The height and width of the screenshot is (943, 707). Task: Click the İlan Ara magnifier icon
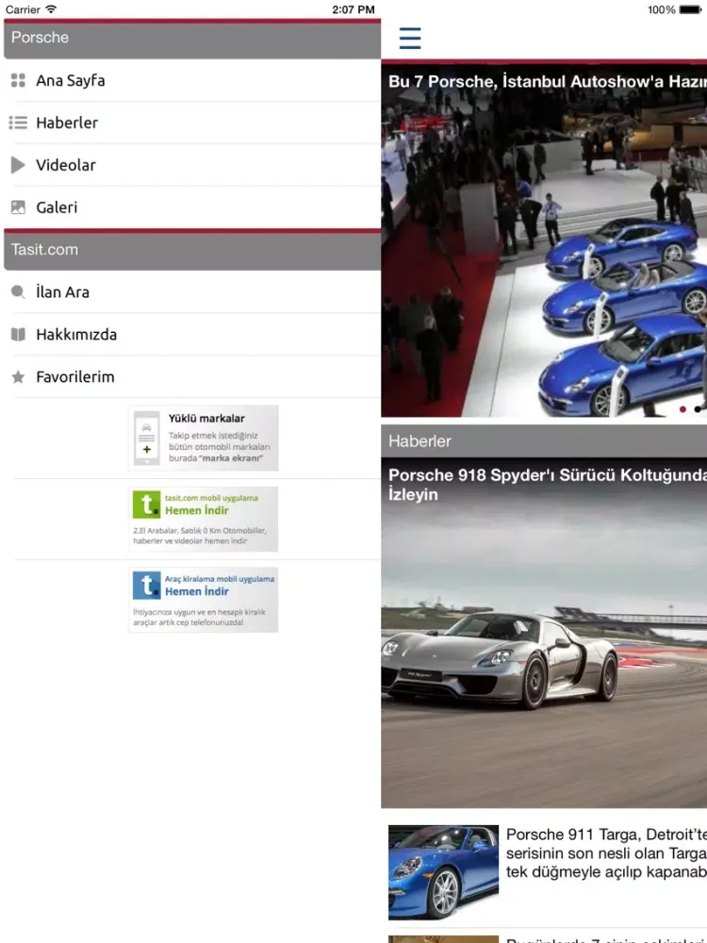tap(18, 292)
